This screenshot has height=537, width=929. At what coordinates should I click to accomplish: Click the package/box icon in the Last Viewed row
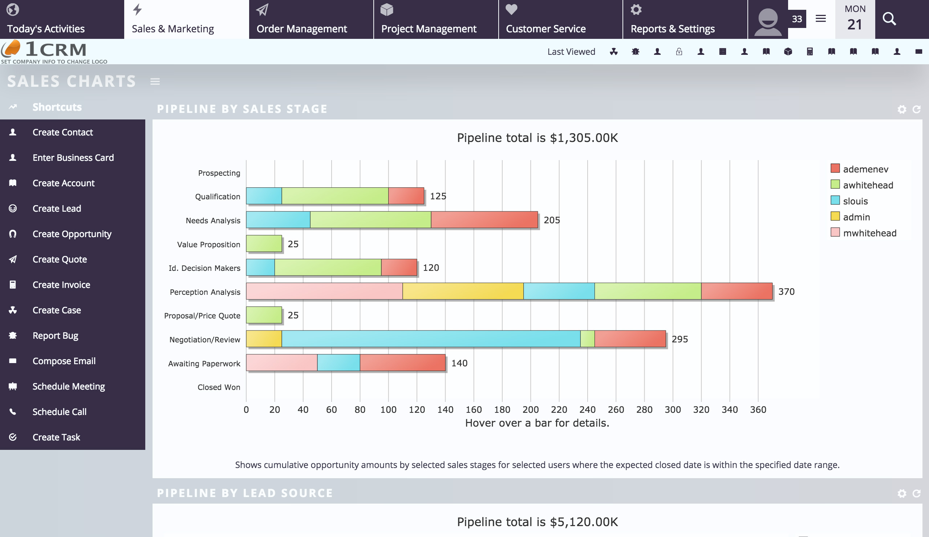(788, 52)
